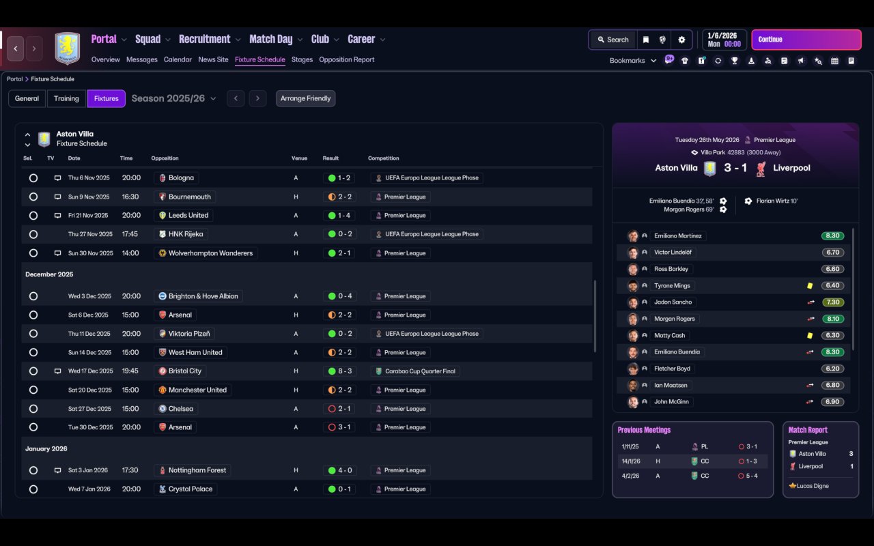
Task: Select the Bologna fixture radio button
Action: [33, 178]
